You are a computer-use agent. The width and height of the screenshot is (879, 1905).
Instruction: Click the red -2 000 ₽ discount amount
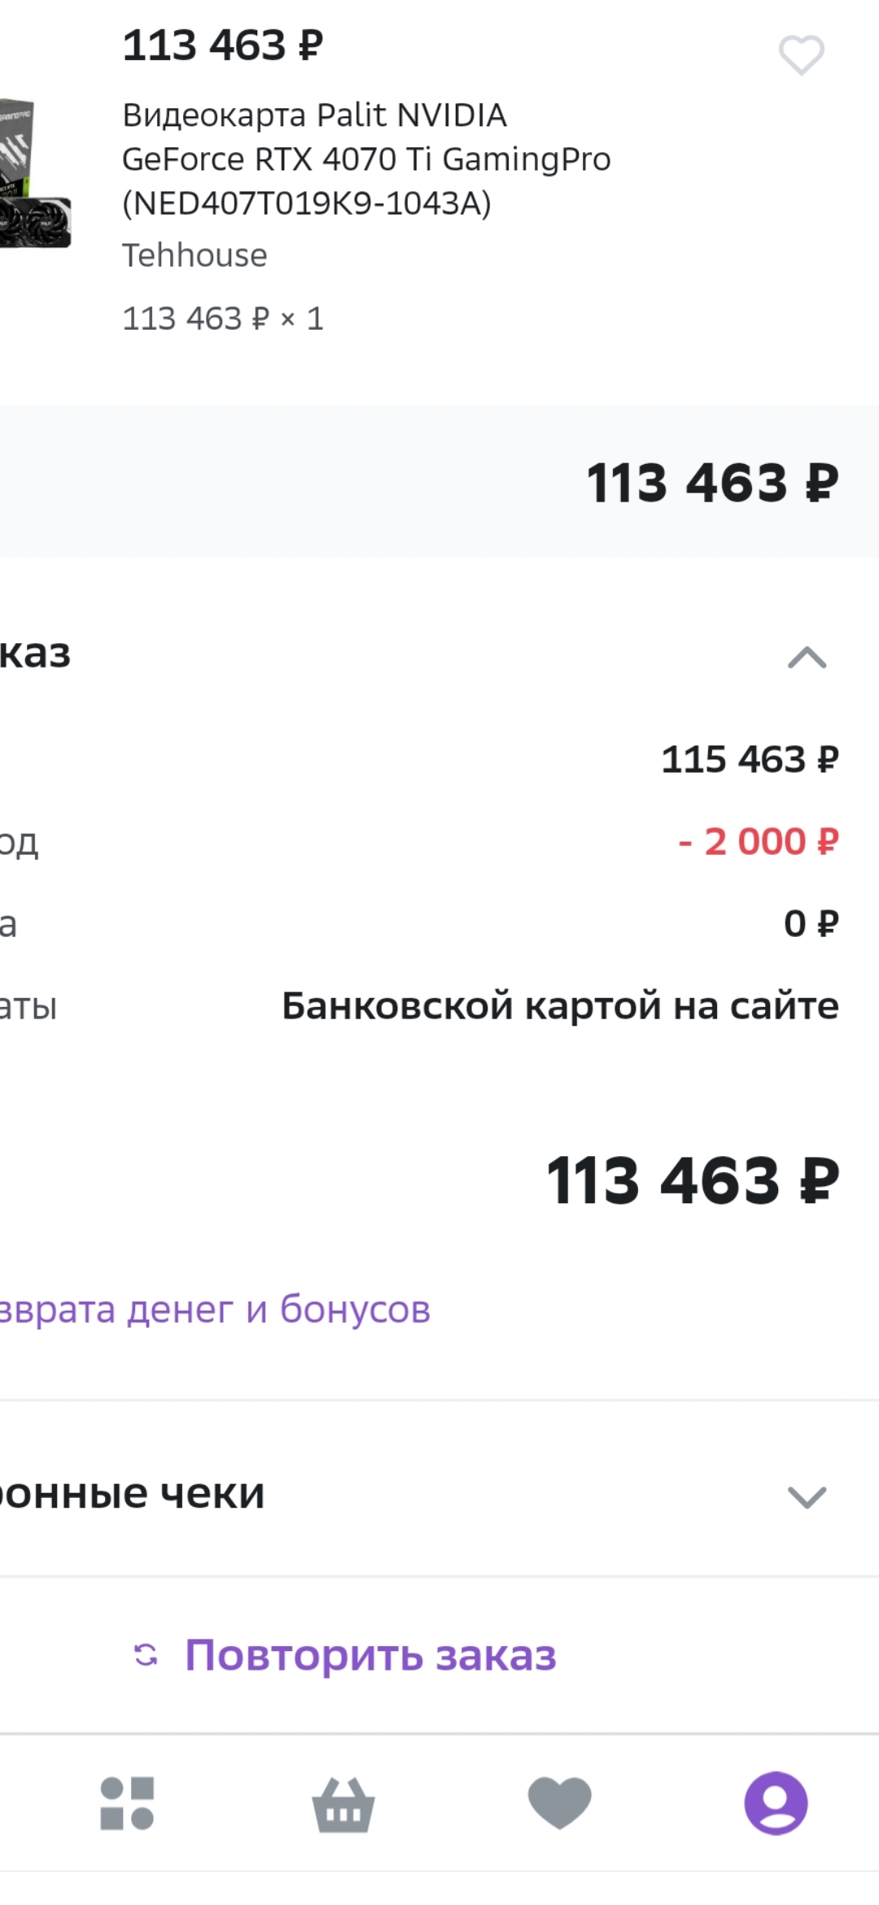click(758, 842)
